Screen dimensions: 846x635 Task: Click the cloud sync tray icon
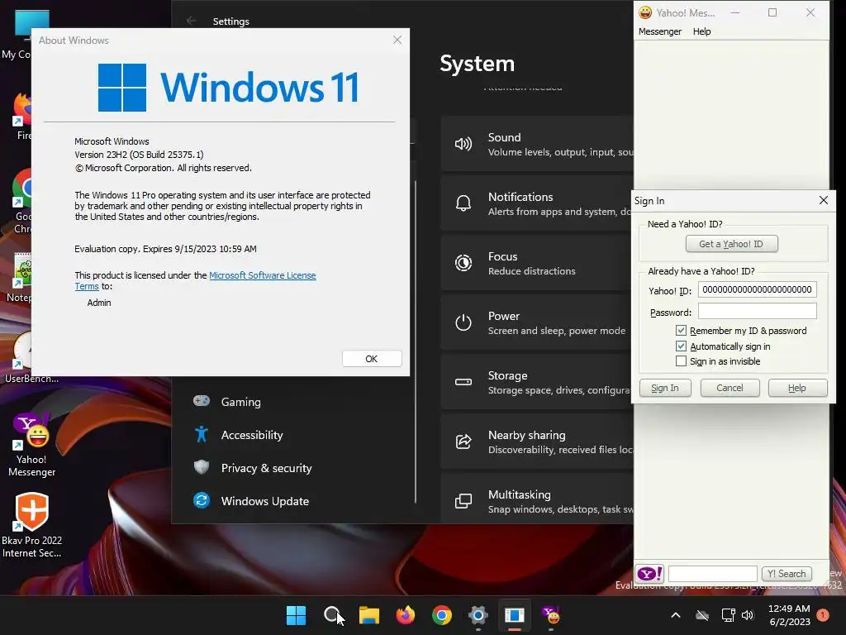pos(702,615)
